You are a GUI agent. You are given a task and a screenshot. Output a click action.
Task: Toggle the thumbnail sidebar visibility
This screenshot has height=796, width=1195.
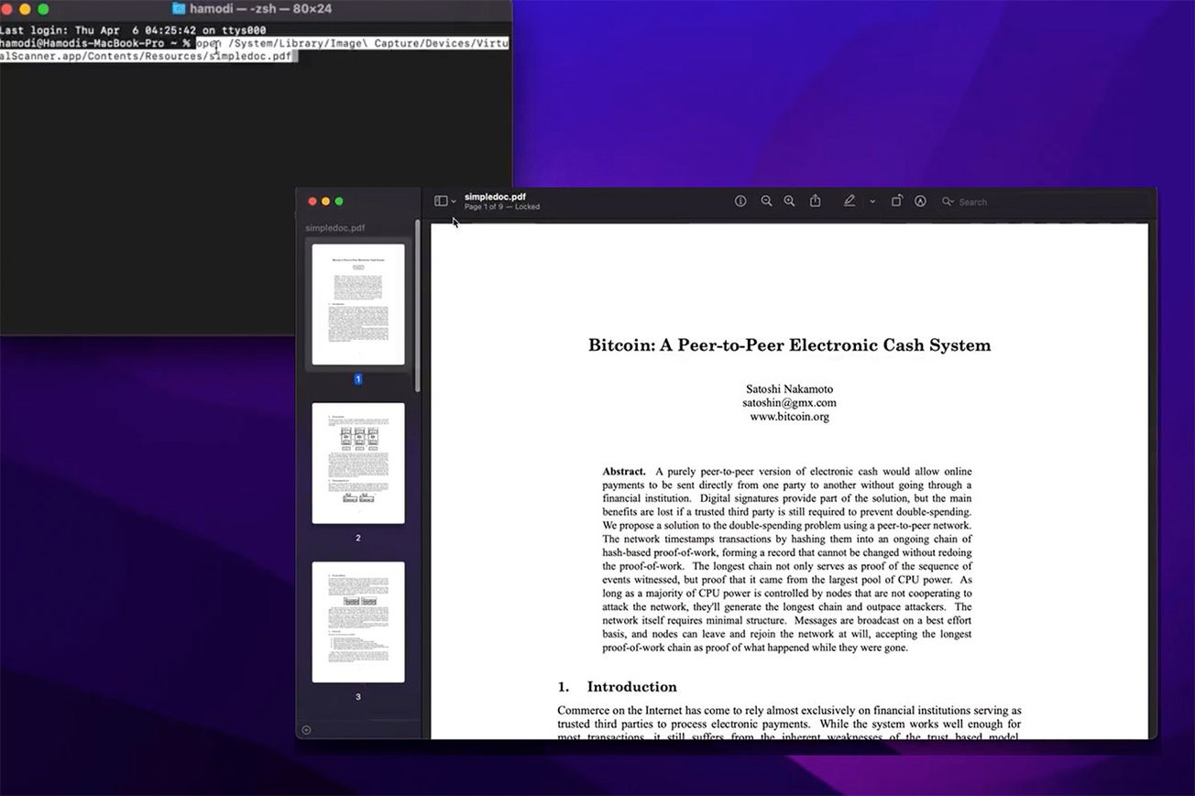pyautogui.click(x=440, y=201)
